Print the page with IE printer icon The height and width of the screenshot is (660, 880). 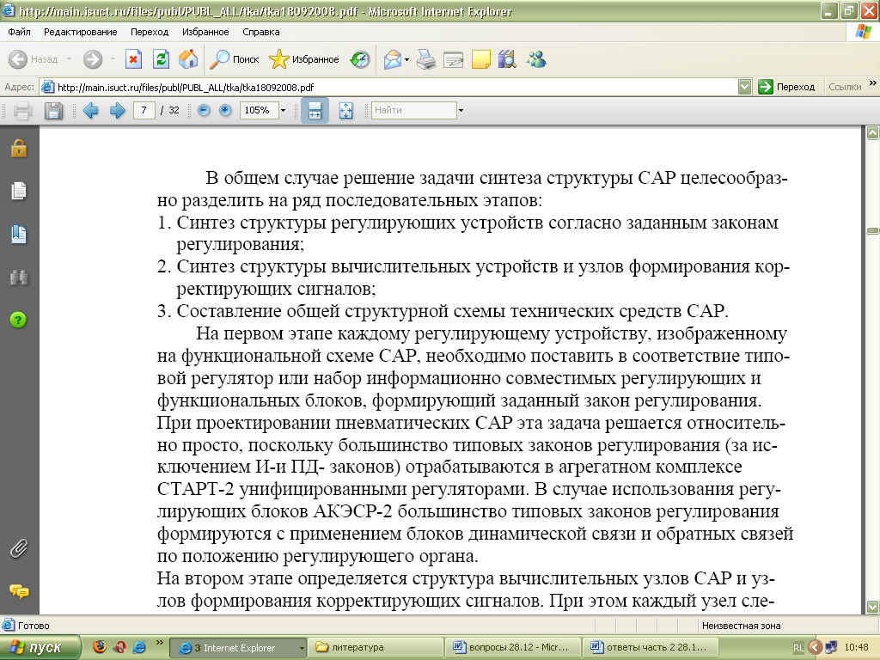pos(426,59)
